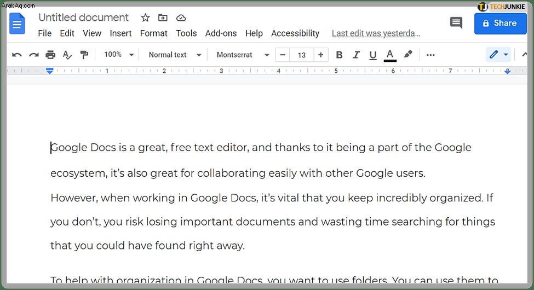Open the Last edit was yesterday link

[376, 33]
